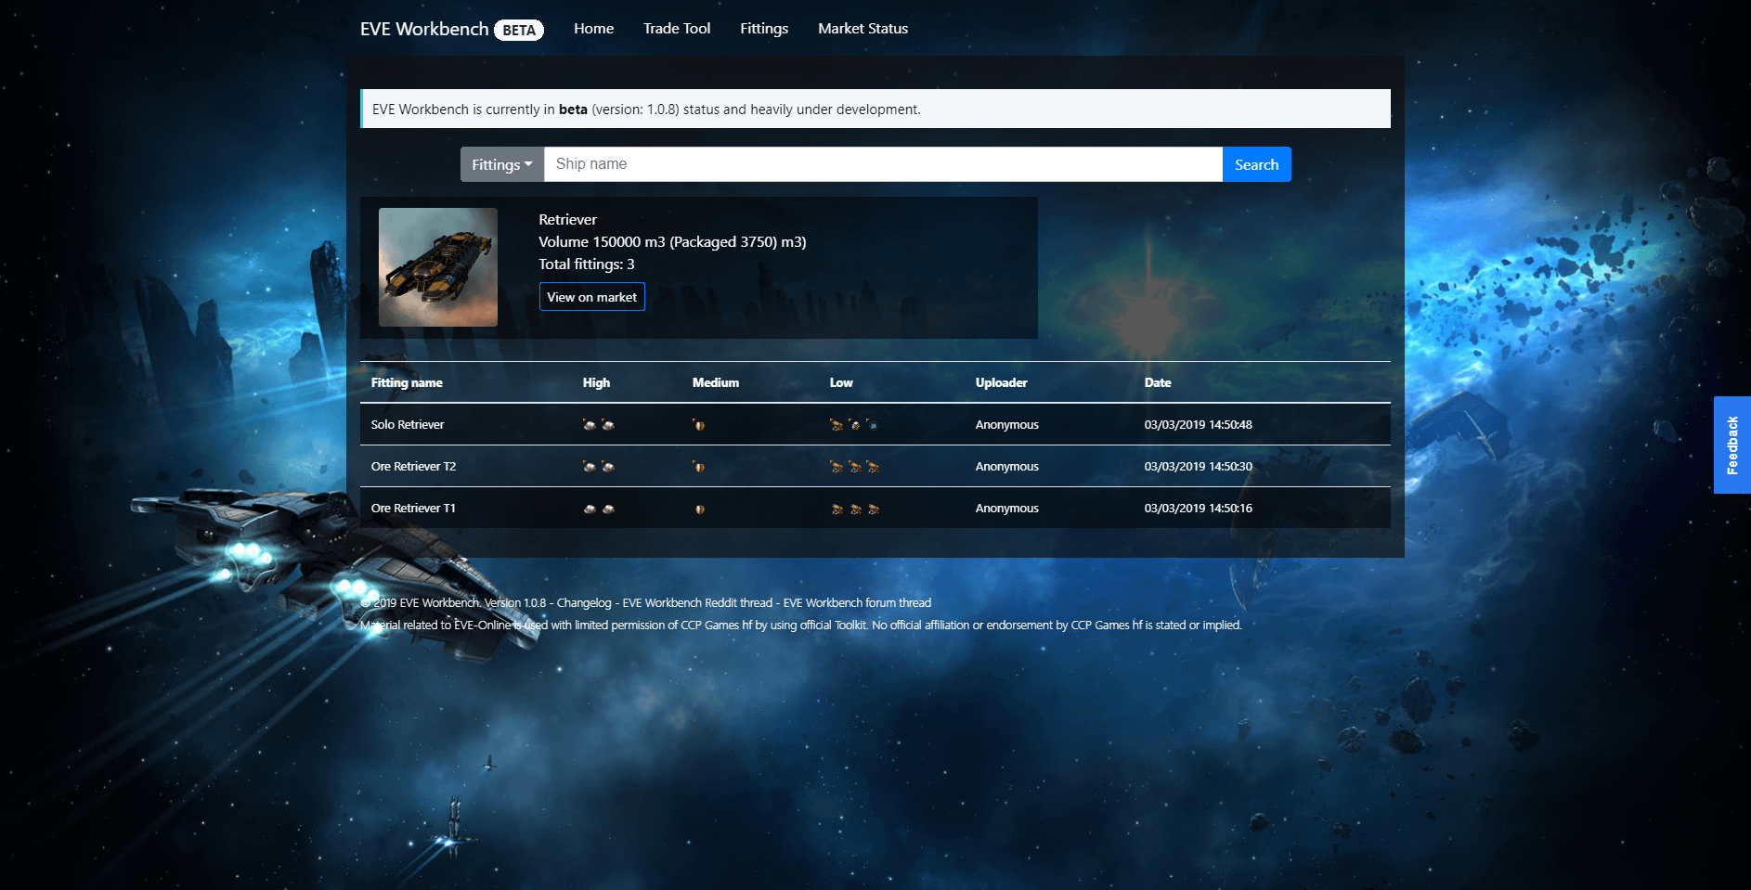
Task: Click Anonymous uploader in Ore Retriever T2 row
Action: tap(1006, 467)
